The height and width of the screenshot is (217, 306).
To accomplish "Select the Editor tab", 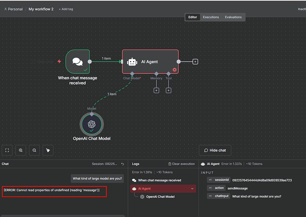I will point(192,17).
